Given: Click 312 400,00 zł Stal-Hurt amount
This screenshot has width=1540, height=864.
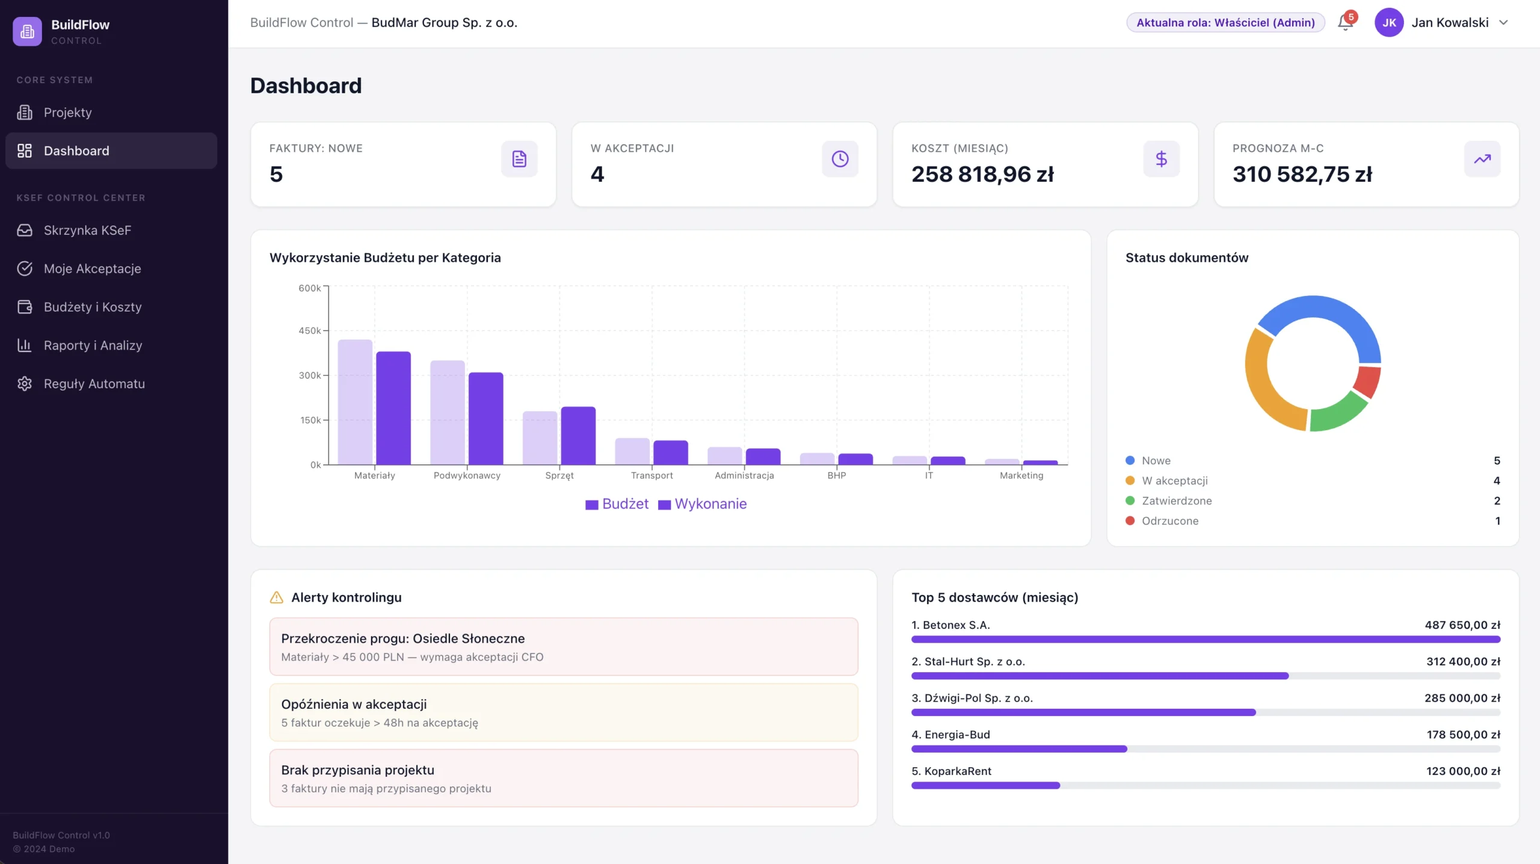Looking at the screenshot, I should point(1463,662).
